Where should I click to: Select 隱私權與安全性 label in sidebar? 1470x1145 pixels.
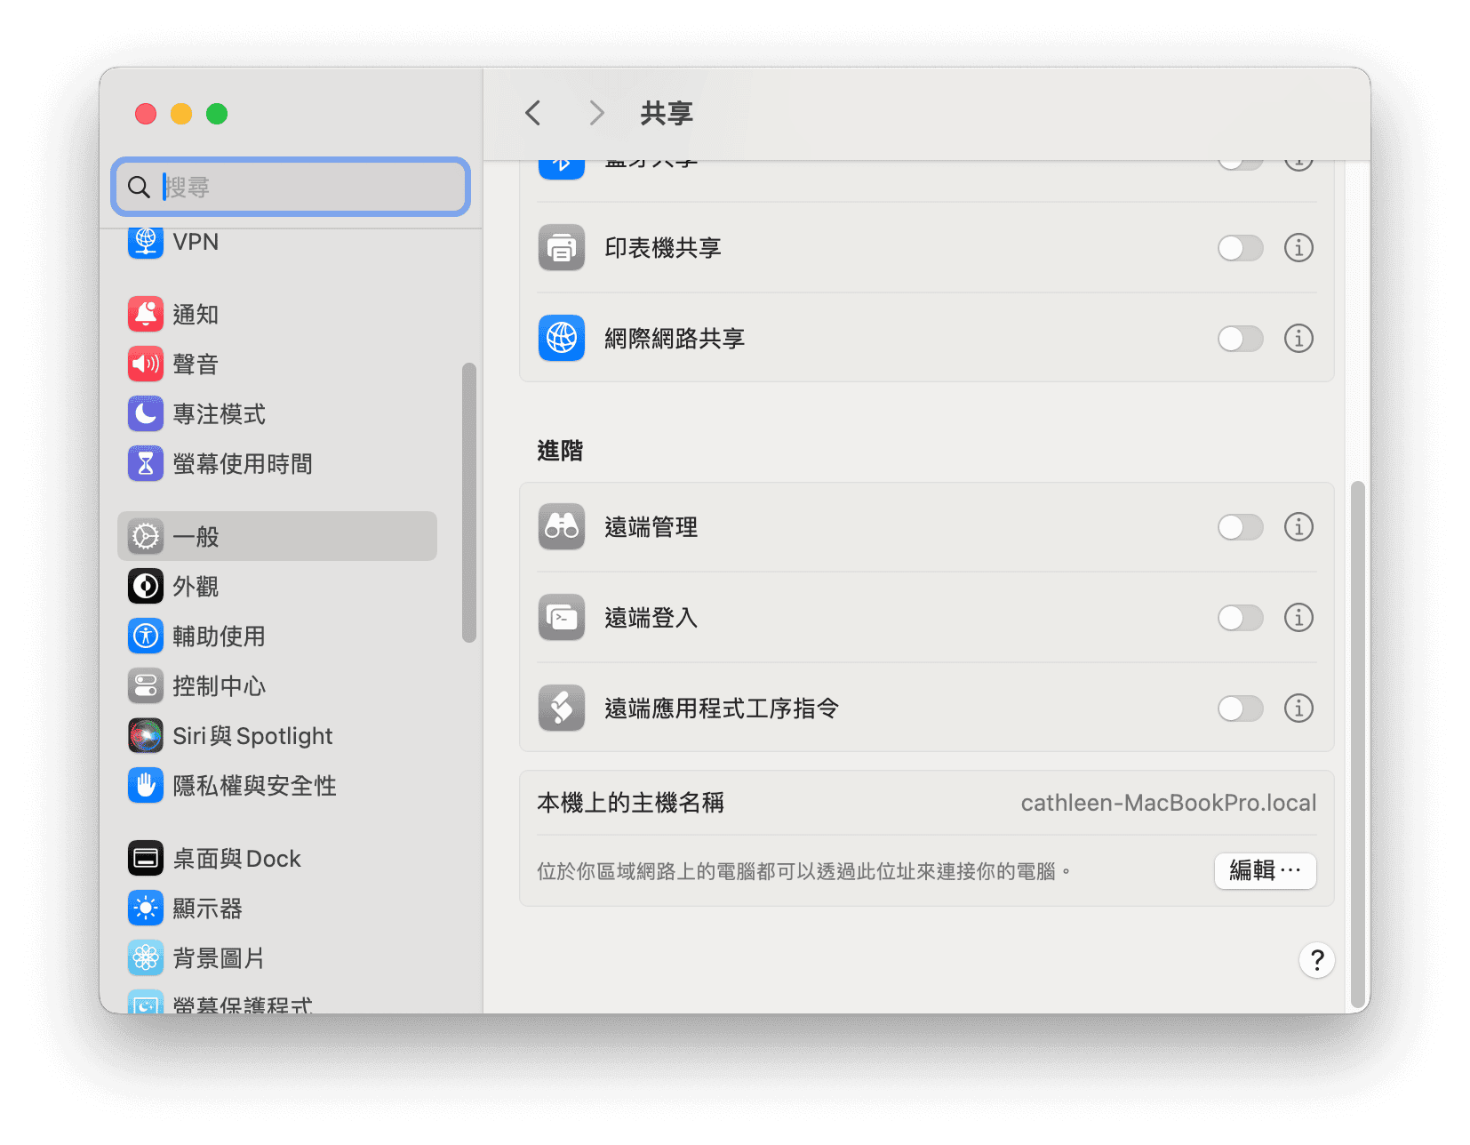(x=254, y=785)
